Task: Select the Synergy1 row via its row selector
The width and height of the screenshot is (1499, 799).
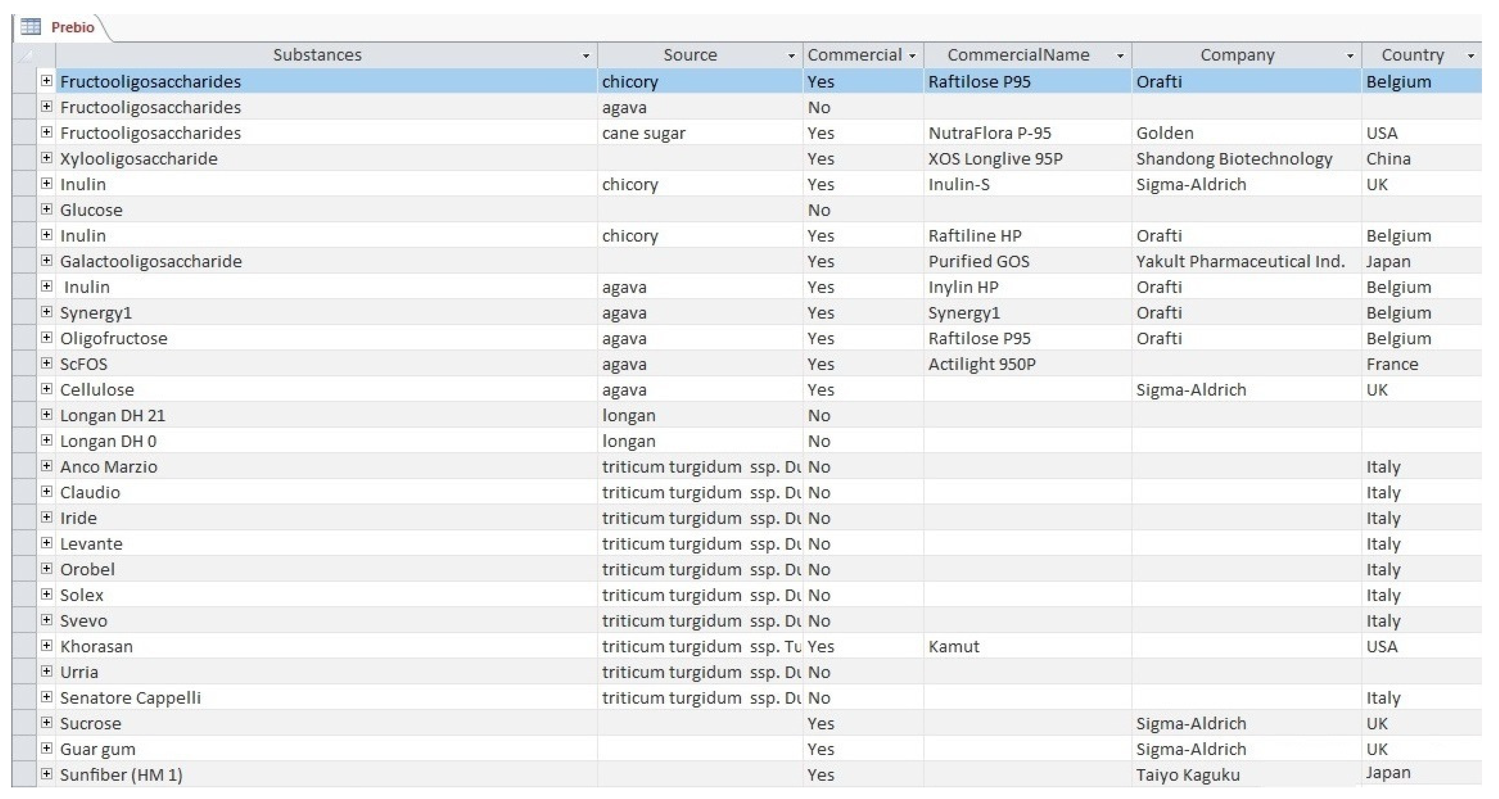Action: pos(24,312)
